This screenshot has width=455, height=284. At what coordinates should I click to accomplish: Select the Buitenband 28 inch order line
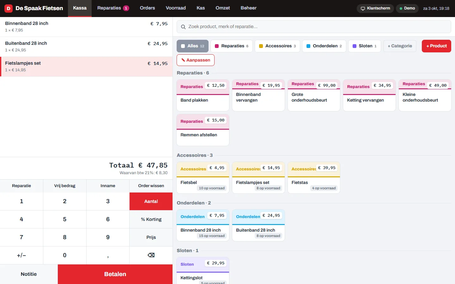pyautogui.click(x=86, y=47)
